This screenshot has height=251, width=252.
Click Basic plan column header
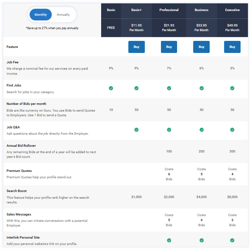point(111,10)
